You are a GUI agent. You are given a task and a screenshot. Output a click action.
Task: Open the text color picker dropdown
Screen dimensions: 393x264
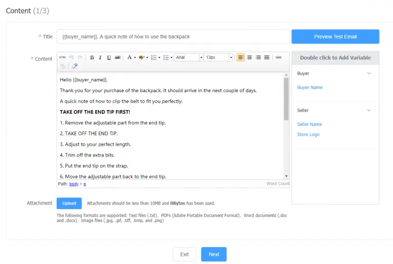pyautogui.click(x=135, y=58)
